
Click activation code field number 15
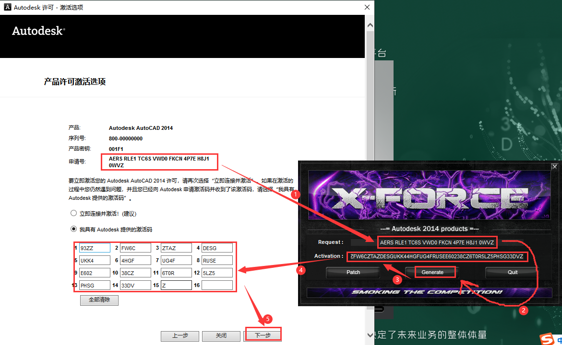[x=176, y=286]
